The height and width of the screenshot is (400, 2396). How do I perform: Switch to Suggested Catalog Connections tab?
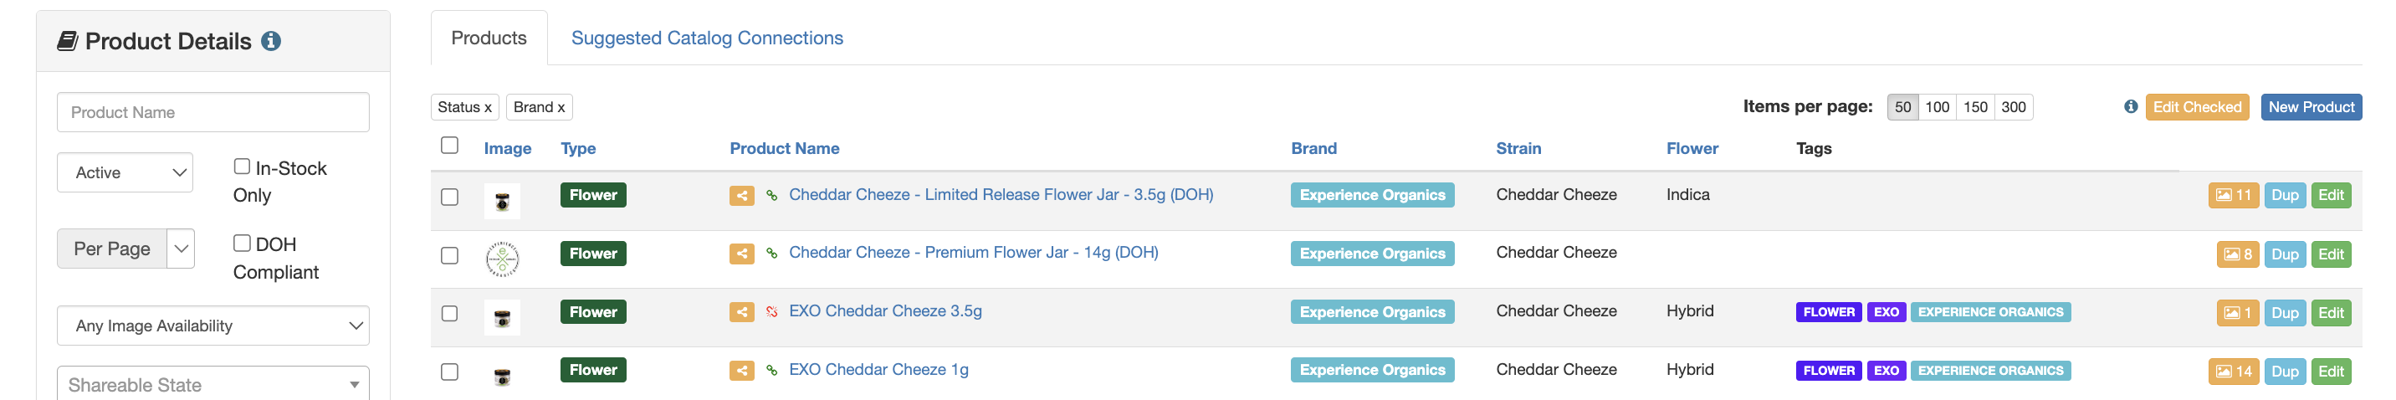pos(707,38)
